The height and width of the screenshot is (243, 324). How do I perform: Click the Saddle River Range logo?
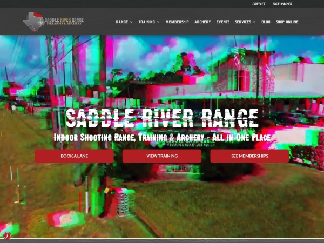click(x=53, y=22)
